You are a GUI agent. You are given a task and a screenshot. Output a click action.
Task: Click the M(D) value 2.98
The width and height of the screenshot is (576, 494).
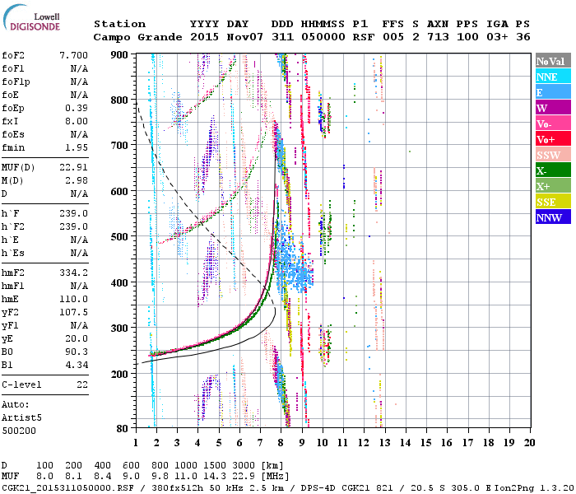[77, 180]
